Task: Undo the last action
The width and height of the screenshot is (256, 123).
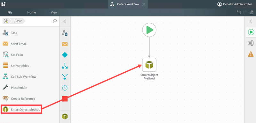Action: (238, 12)
